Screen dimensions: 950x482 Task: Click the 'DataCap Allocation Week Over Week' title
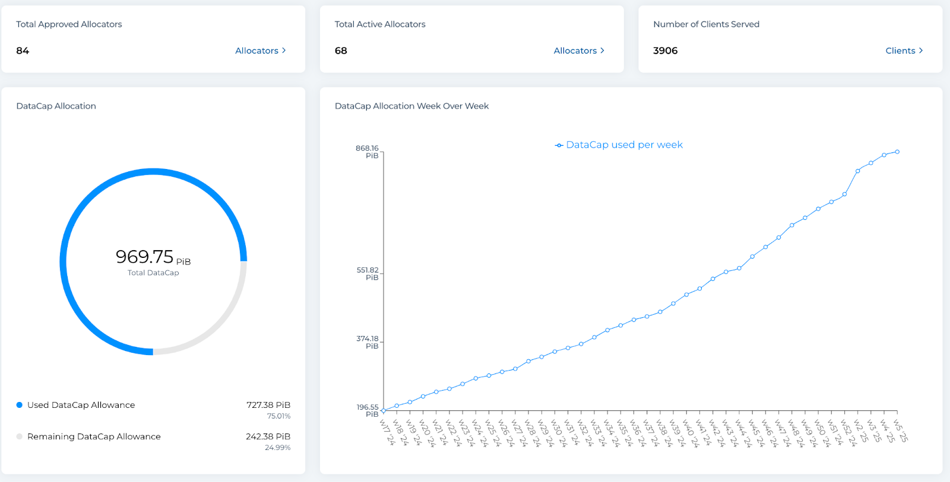click(411, 106)
